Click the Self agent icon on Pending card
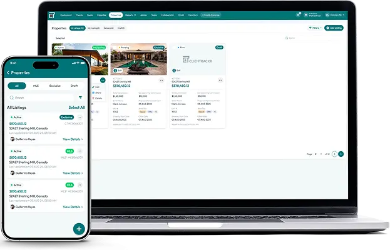Screen dimensions: 390x250 click(115, 71)
